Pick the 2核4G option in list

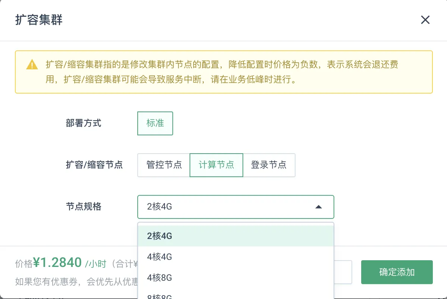[235, 236]
